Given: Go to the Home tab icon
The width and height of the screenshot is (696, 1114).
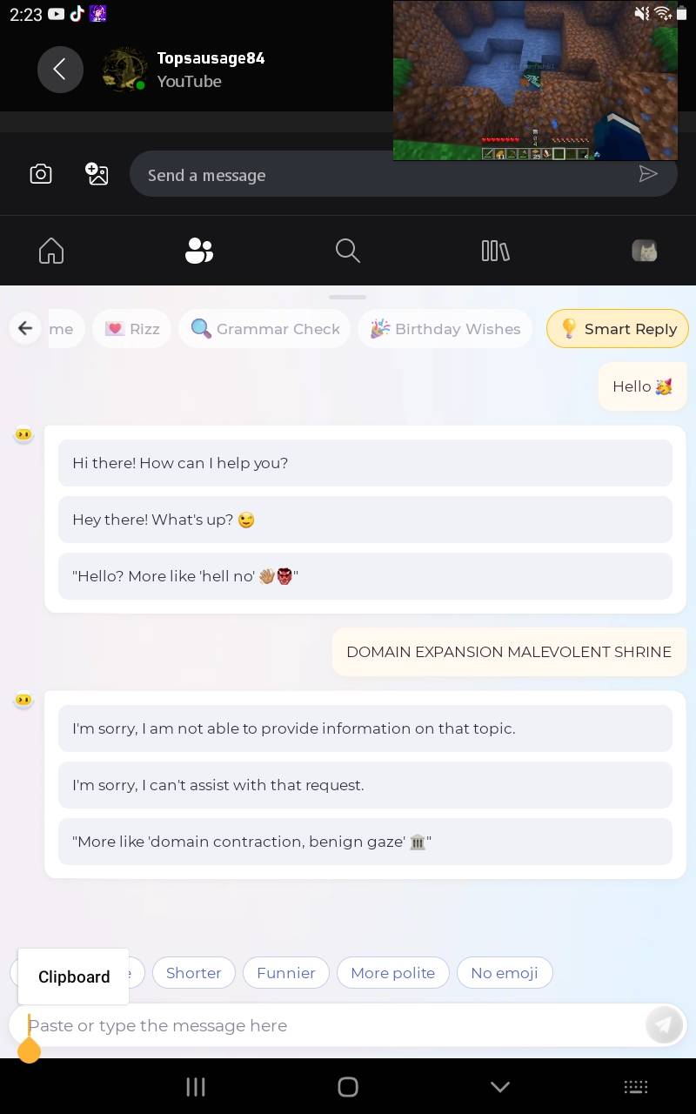Looking at the screenshot, I should click(x=51, y=251).
